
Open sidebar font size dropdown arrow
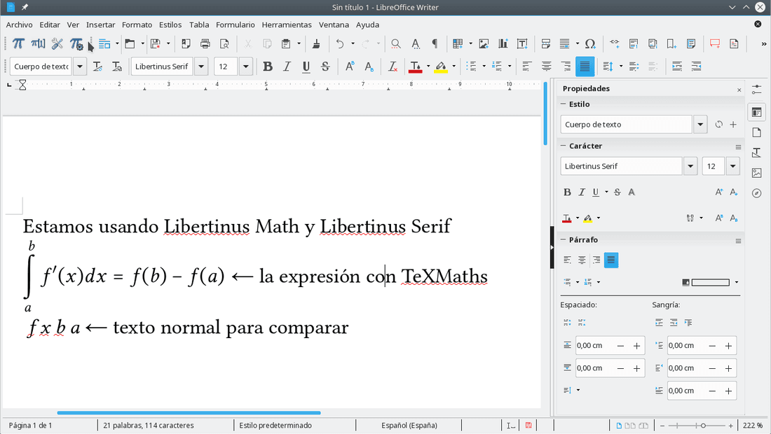coord(732,166)
